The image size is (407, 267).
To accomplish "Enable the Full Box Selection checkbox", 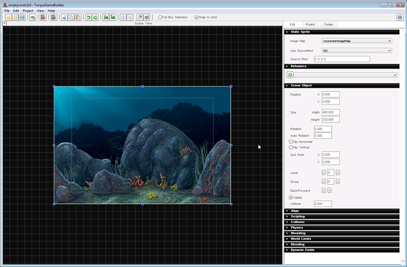I will click(x=160, y=17).
